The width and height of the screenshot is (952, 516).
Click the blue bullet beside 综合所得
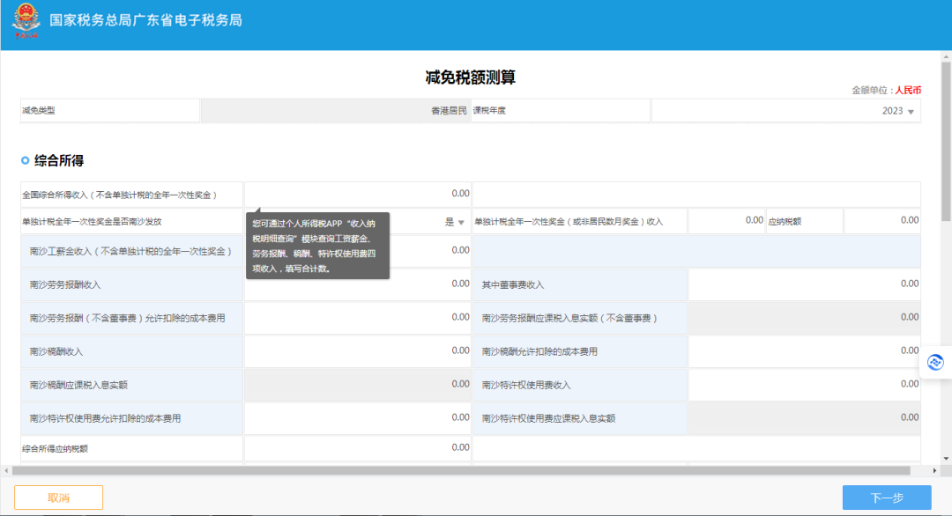(25, 160)
